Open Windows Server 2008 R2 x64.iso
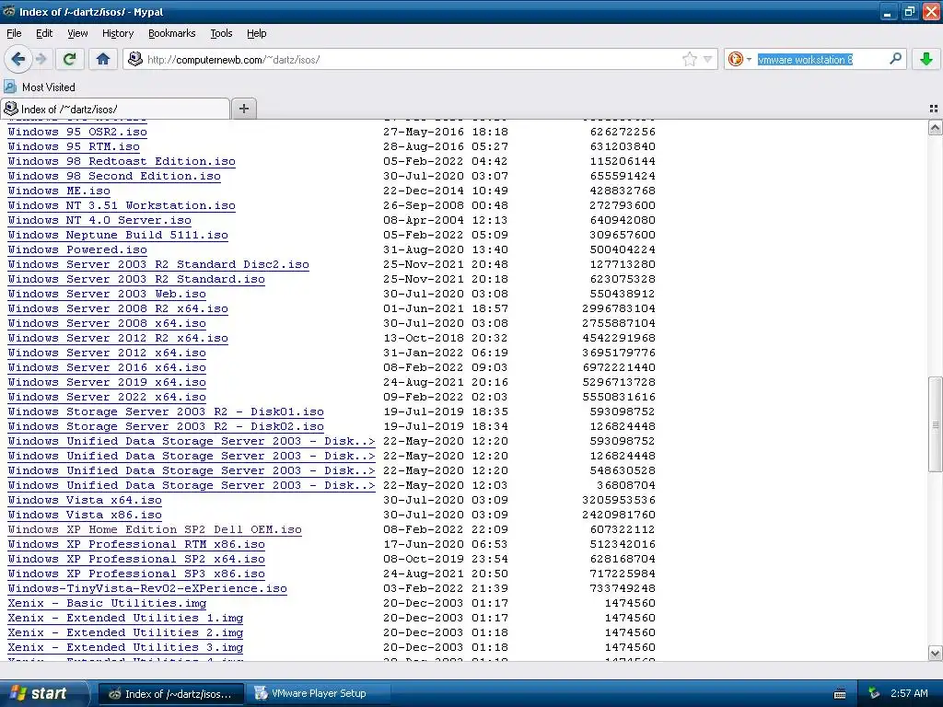The width and height of the screenshot is (943, 707). pyautogui.click(x=118, y=308)
